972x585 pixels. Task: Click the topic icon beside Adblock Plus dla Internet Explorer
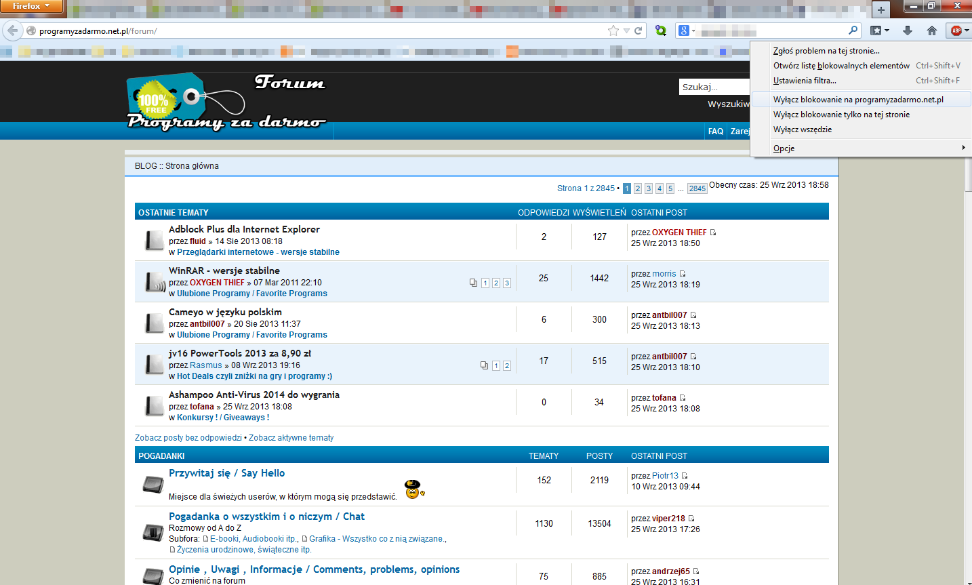[154, 241]
